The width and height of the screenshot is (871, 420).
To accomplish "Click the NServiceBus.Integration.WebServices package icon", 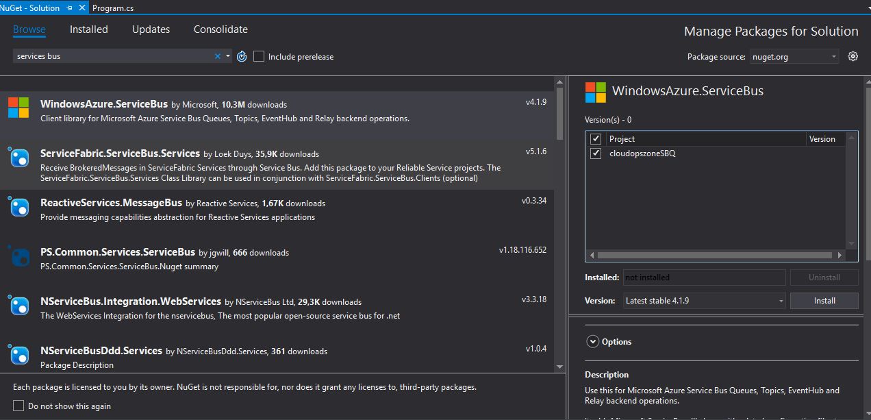I will pos(18,305).
